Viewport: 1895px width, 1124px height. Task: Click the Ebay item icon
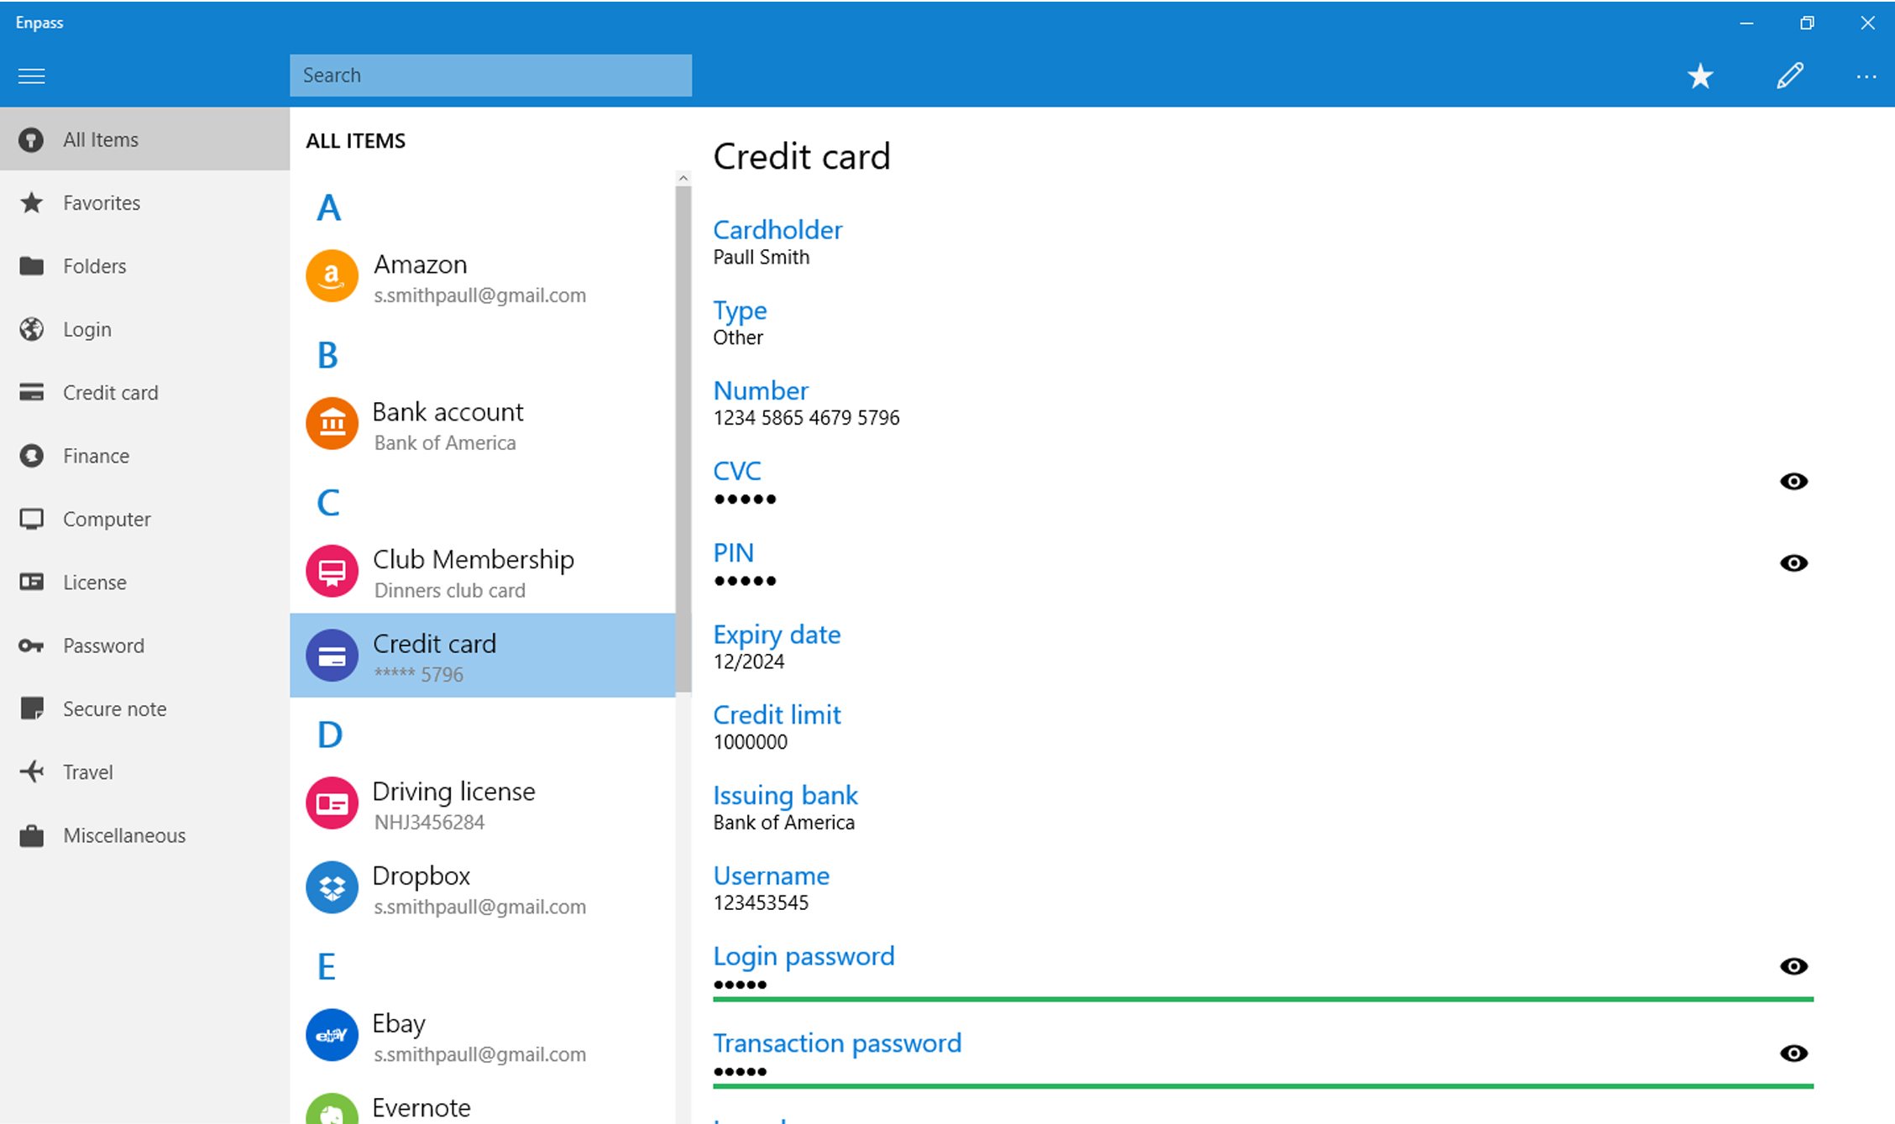click(332, 1035)
